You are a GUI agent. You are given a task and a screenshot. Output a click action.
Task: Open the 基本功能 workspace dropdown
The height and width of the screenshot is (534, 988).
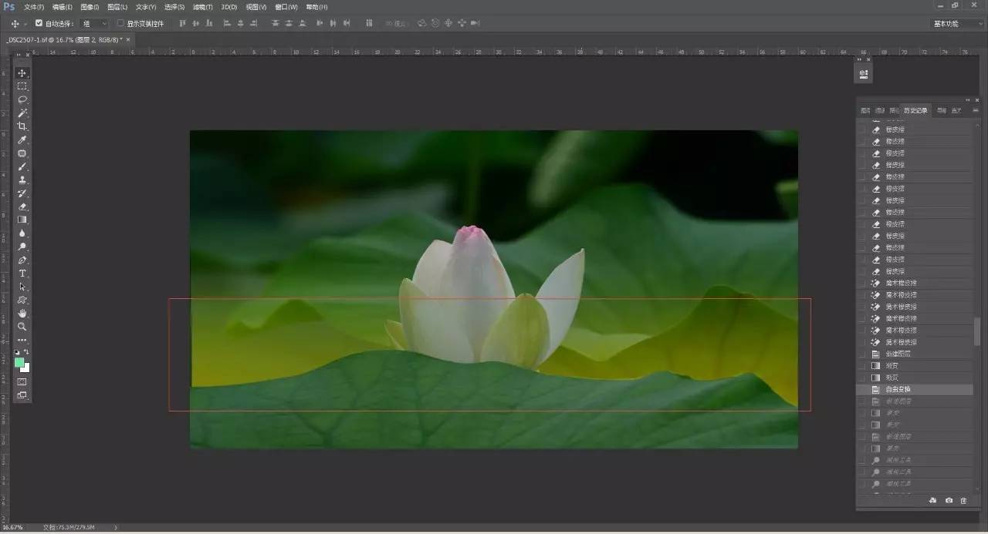point(956,23)
